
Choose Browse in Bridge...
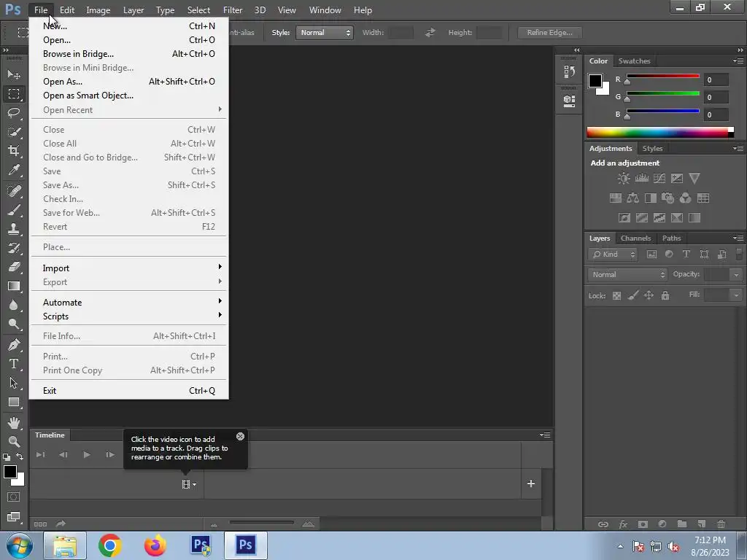[x=128, y=54]
